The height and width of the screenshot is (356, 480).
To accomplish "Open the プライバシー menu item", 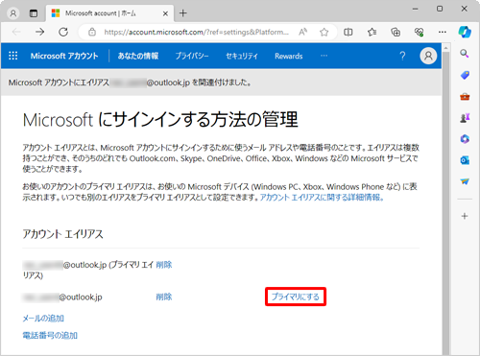I will click(x=192, y=56).
